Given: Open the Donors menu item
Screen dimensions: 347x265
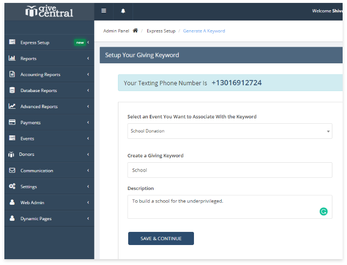Looking at the screenshot, I should 26,154.
